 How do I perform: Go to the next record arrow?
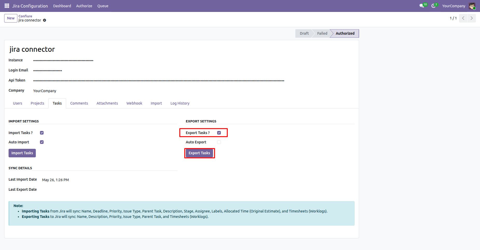[472, 18]
